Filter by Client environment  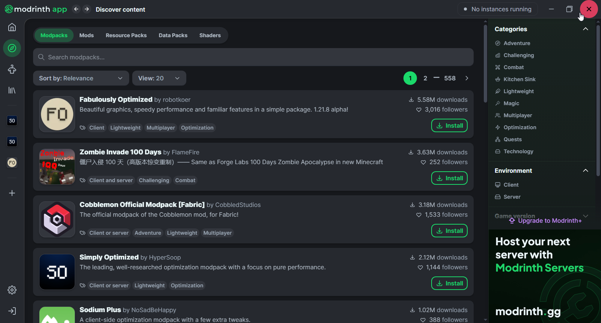point(507,185)
